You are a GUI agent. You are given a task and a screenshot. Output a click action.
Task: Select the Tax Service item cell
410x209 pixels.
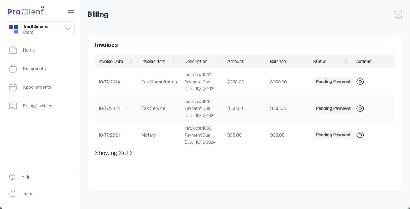pyautogui.click(x=154, y=108)
